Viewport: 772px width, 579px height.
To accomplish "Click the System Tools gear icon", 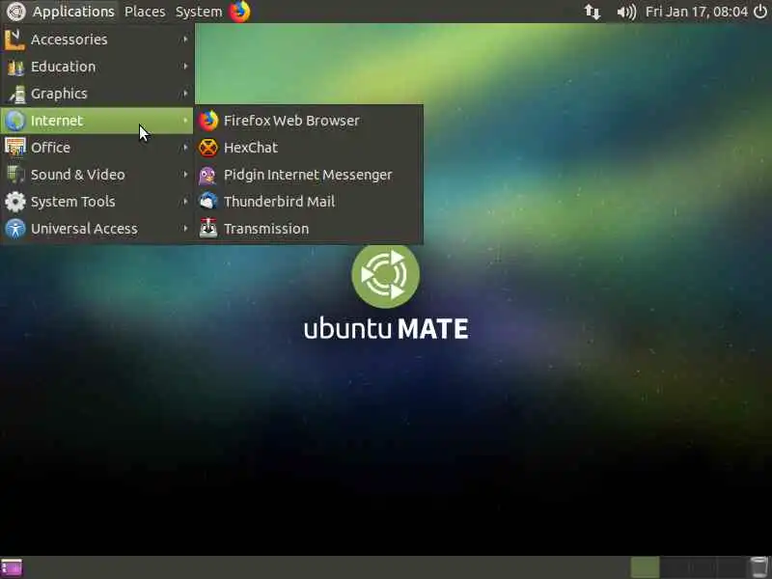I will point(14,202).
